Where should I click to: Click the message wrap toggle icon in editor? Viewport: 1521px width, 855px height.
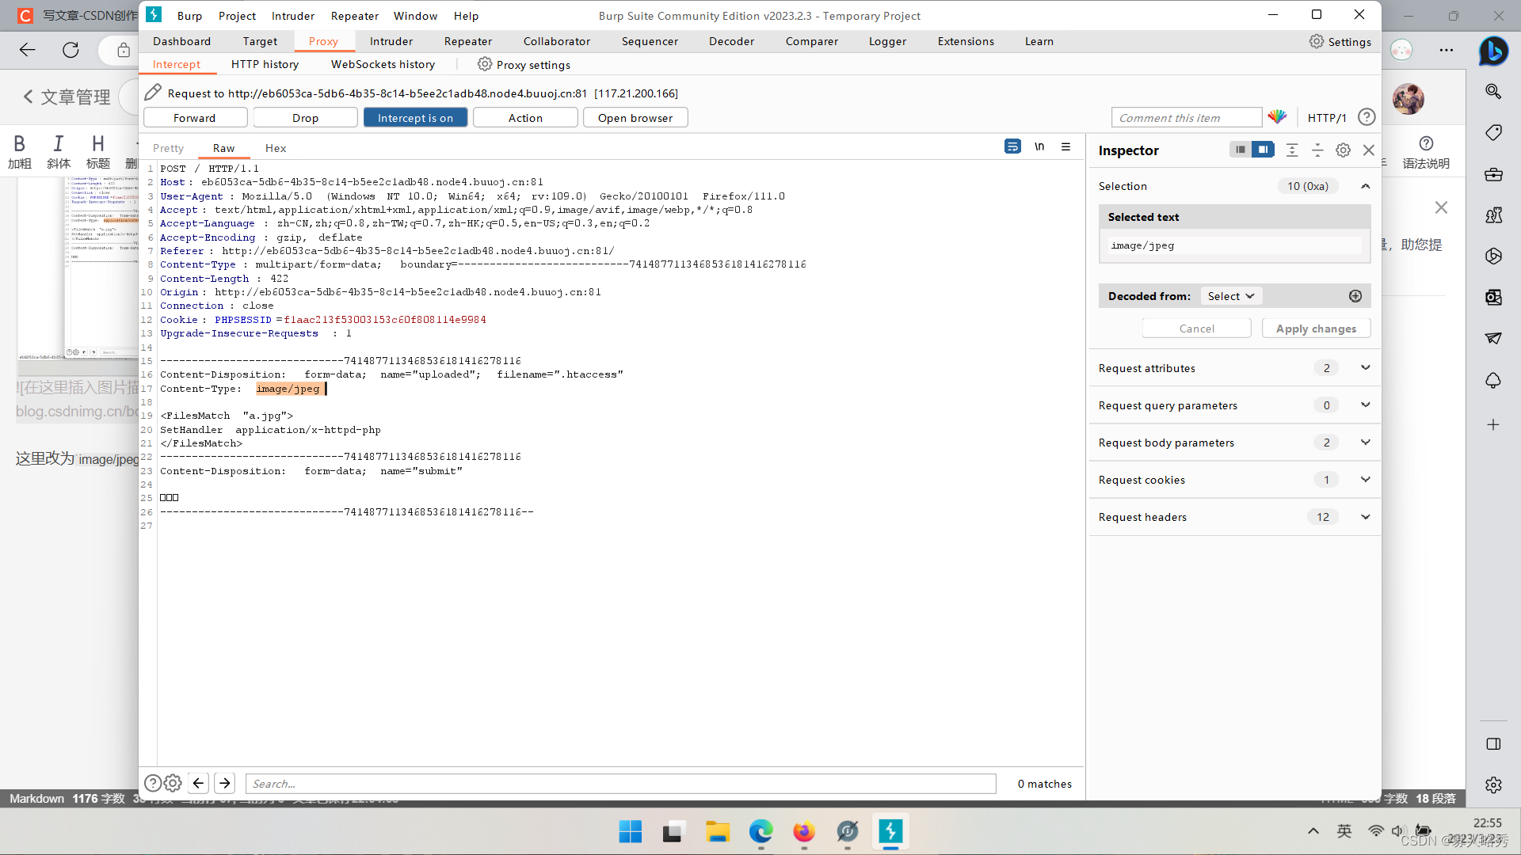(1012, 146)
